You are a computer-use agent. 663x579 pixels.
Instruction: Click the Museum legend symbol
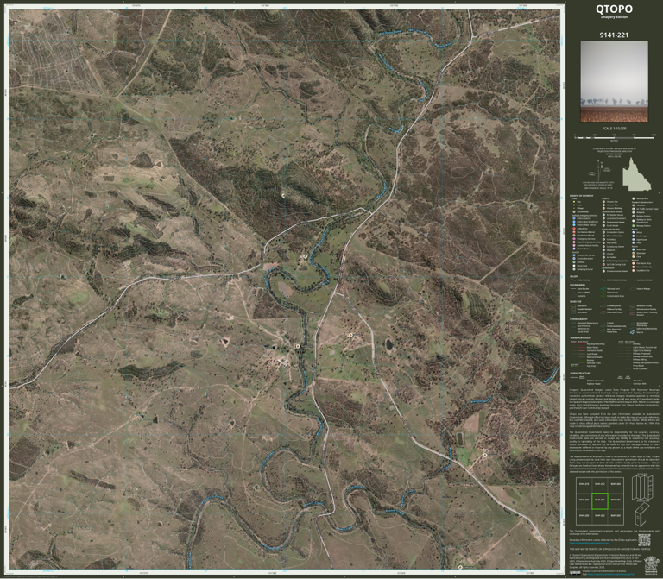[x=603, y=250]
